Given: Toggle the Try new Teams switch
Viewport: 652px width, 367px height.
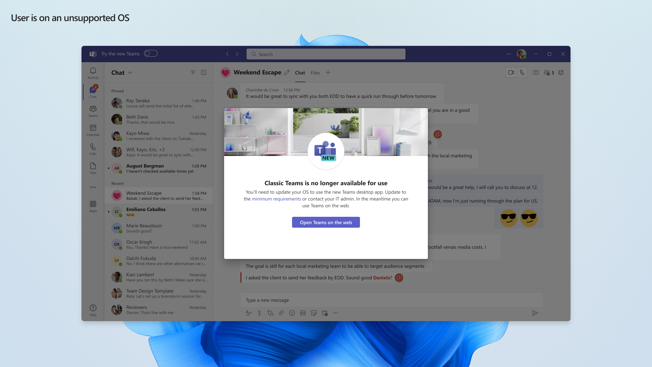Looking at the screenshot, I should tap(151, 53).
